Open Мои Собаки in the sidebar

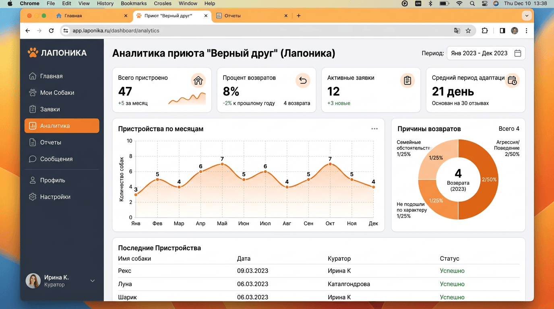(62, 93)
